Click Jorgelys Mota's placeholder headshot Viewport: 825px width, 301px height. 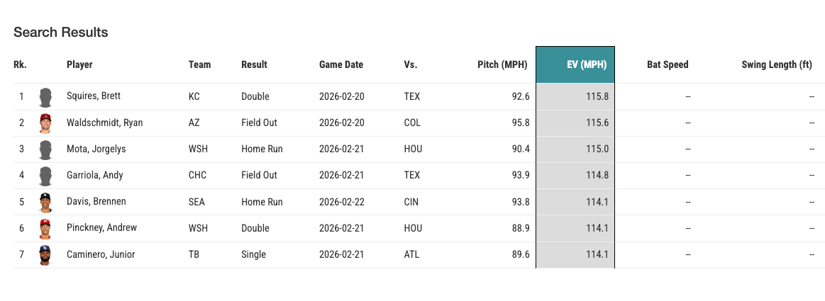tap(46, 149)
